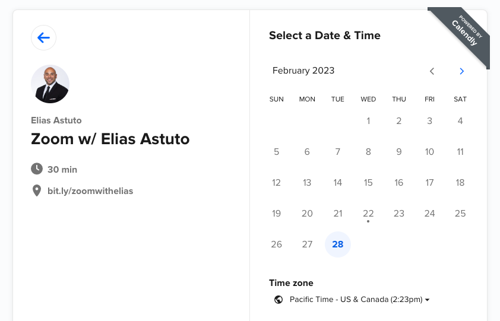The height and width of the screenshot is (321, 500).
Task: Click the February 2023 month label
Action: pyautogui.click(x=303, y=71)
